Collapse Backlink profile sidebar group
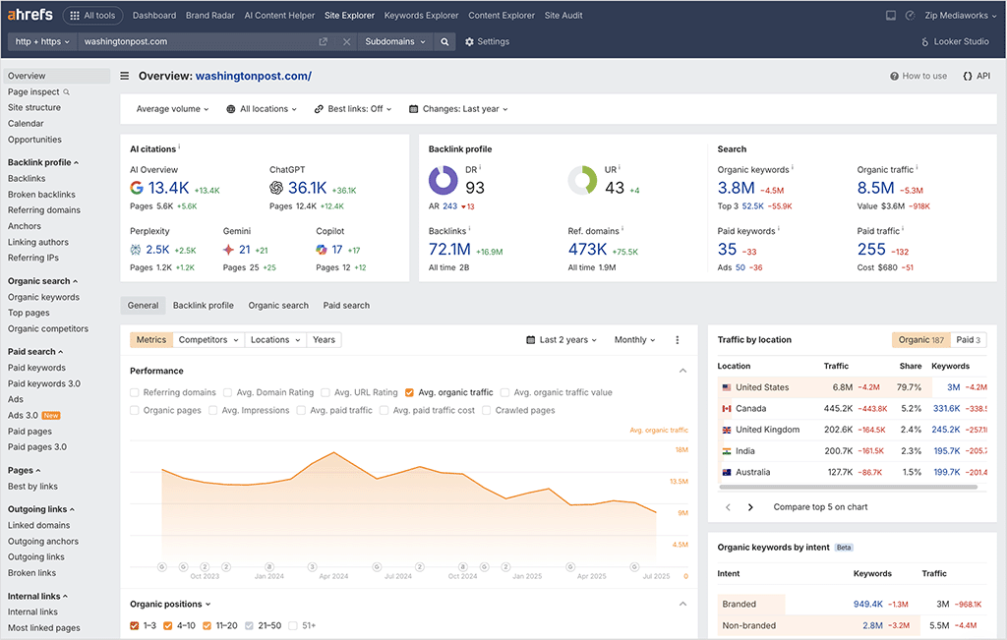This screenshot has height=640, width=1007. 43,162
